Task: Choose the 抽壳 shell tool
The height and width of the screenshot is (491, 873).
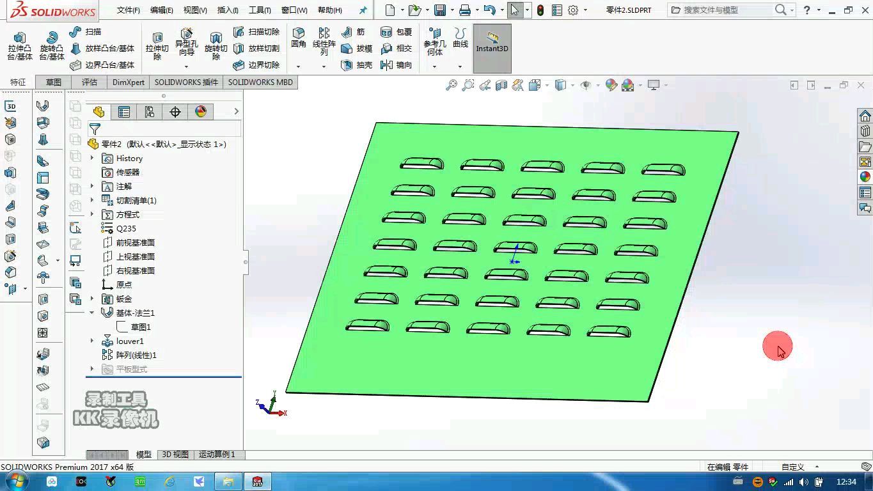Action: (x=356, y=65)
